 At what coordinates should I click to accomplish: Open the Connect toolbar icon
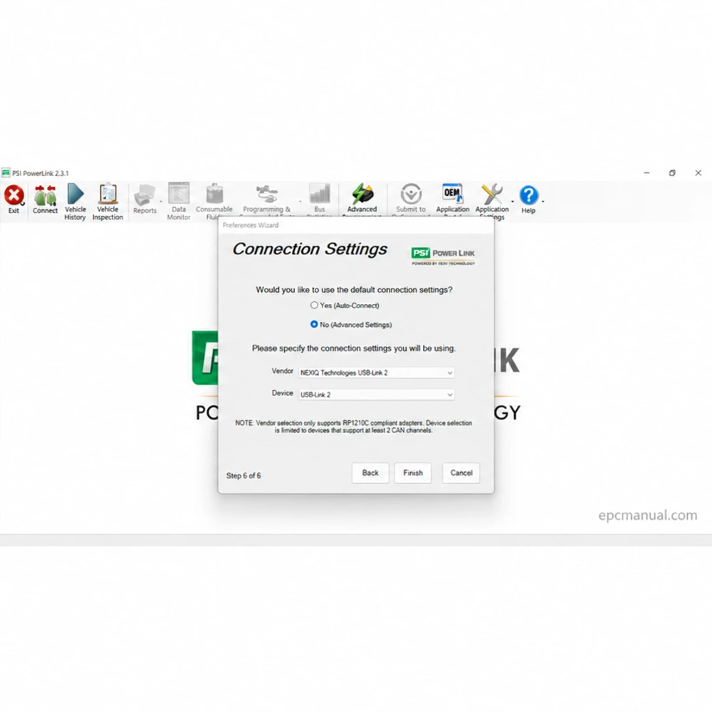tap(45, 196)
